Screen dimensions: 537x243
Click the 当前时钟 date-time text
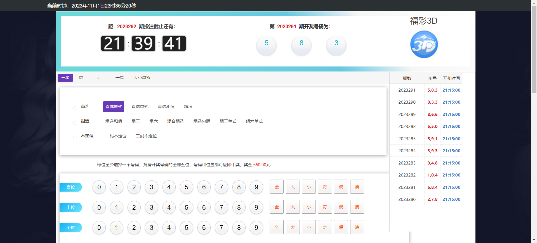[91, 6]
